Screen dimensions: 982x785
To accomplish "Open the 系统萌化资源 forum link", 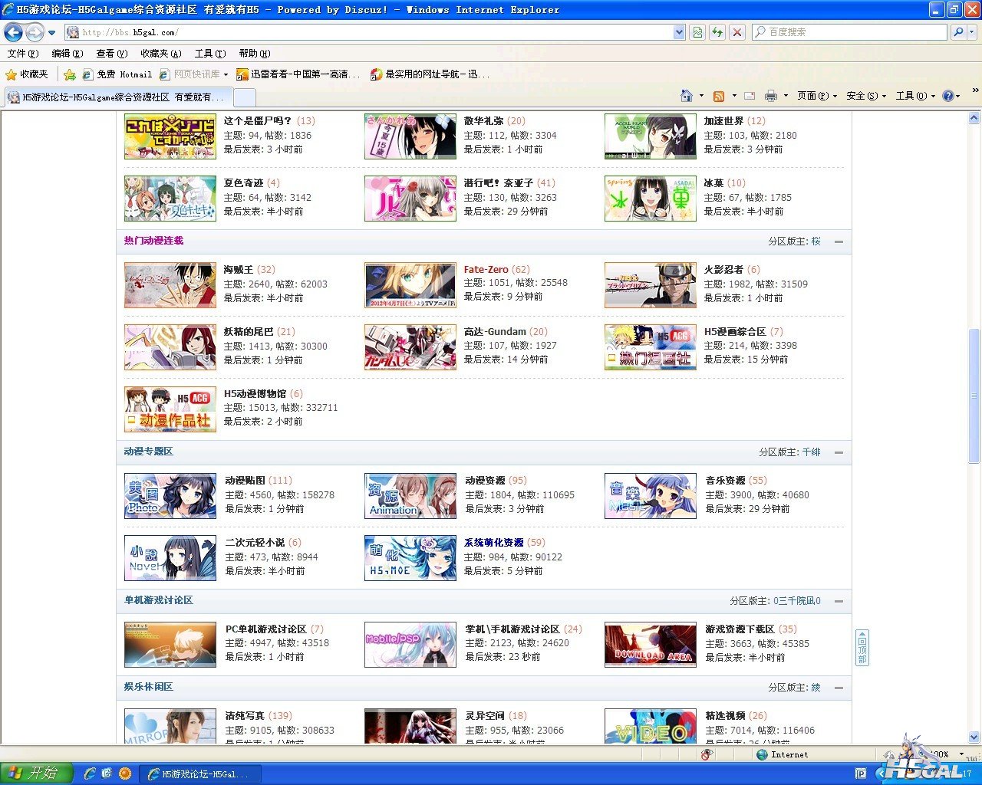I will coord(494,543).
